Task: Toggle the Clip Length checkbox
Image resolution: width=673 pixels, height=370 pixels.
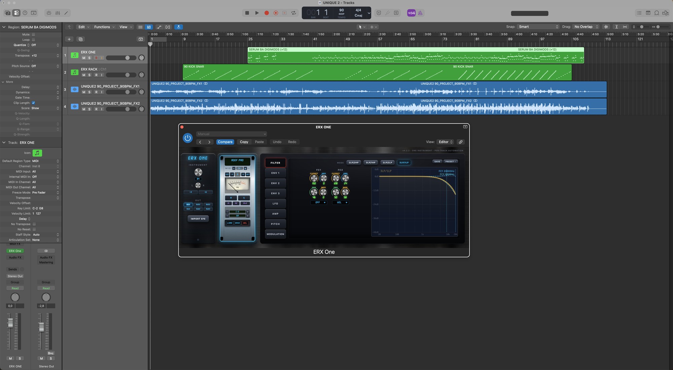Action: coord(33,103)
